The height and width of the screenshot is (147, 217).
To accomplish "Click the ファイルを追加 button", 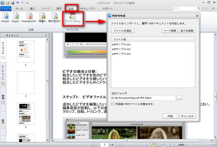I will [x=123, y=31].
